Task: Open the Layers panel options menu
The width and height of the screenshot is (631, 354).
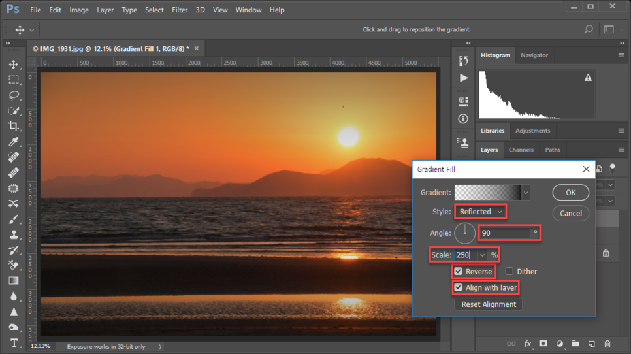Action: tap(621, 150)
